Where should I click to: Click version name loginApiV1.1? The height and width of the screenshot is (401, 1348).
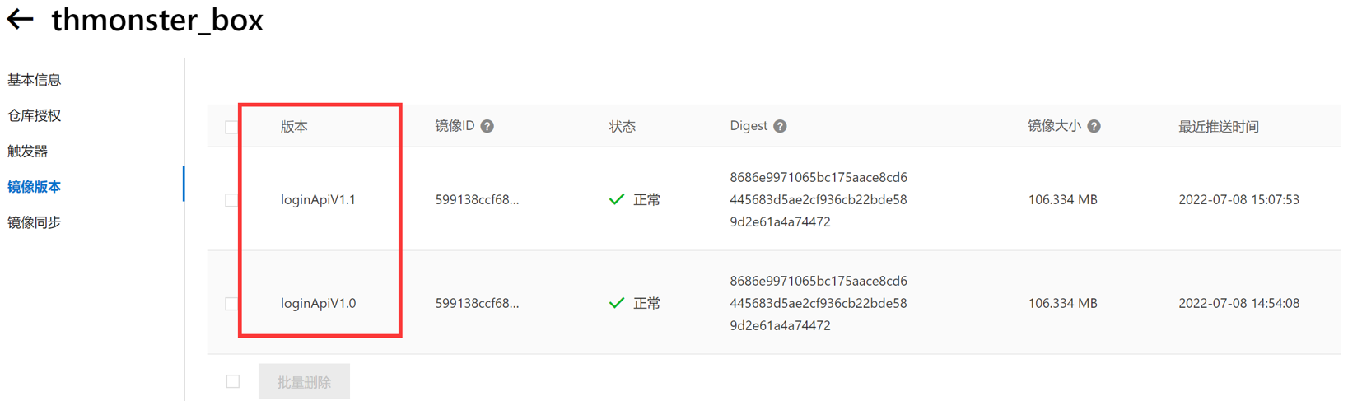(x=318, y=199)
